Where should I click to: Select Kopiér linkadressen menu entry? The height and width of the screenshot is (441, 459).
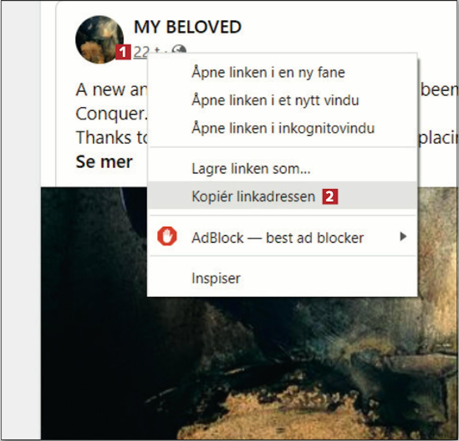tap(282, 196)
